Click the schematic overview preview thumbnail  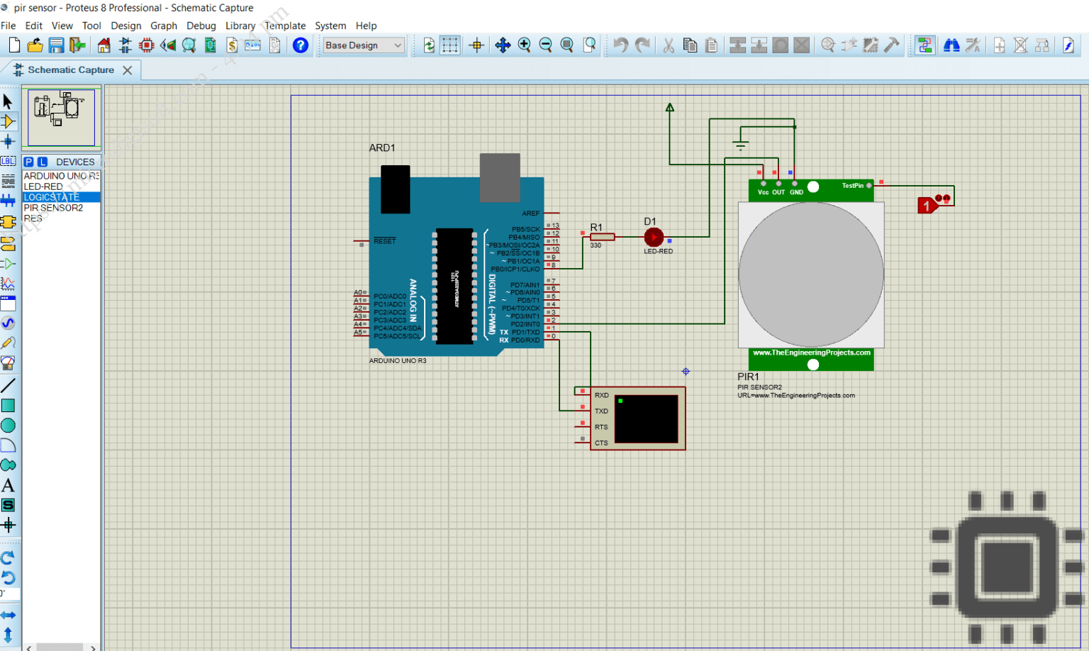coord(60,117)
